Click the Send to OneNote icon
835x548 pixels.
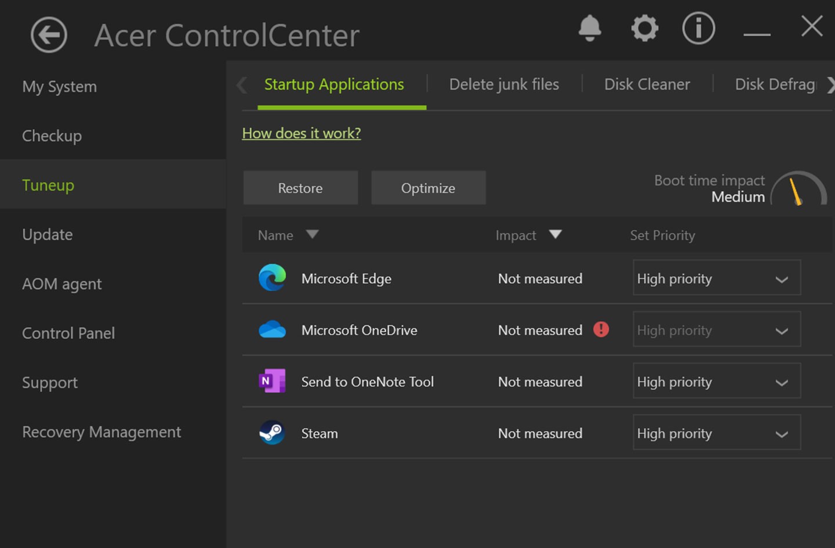(272, 381)
